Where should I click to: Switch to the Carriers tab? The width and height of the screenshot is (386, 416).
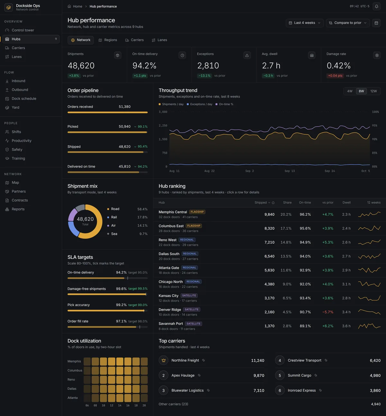point(134,40)
